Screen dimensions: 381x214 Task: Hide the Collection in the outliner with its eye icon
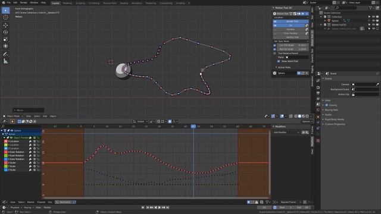pos(373,17)
